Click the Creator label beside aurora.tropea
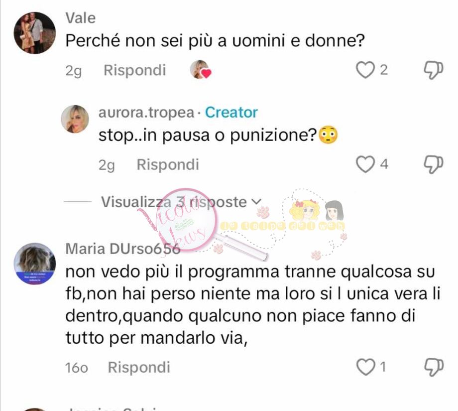The image size is (458, 411). (231, 113)
